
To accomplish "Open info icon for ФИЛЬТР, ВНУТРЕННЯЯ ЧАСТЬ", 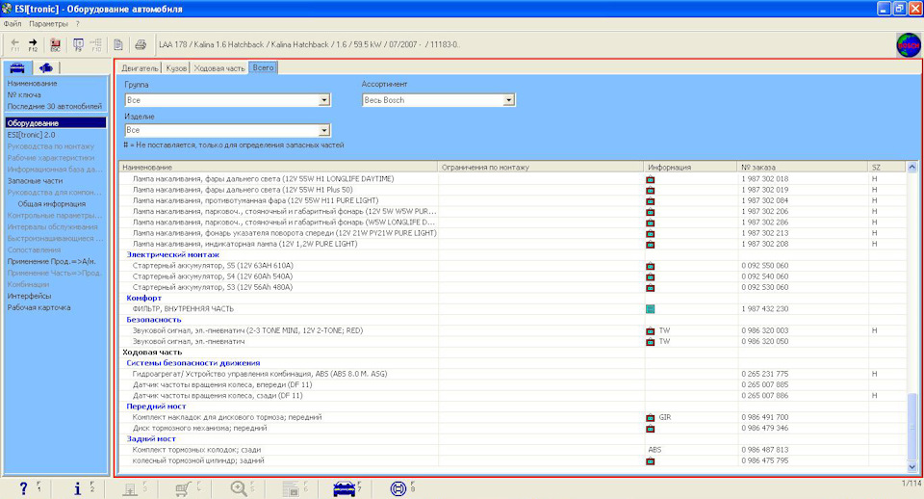I will click(x=650, y=309).
